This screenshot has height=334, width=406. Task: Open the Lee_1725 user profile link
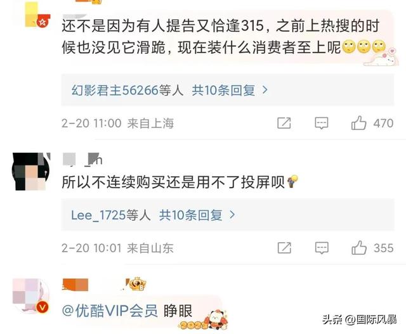(x=98, y=215)
